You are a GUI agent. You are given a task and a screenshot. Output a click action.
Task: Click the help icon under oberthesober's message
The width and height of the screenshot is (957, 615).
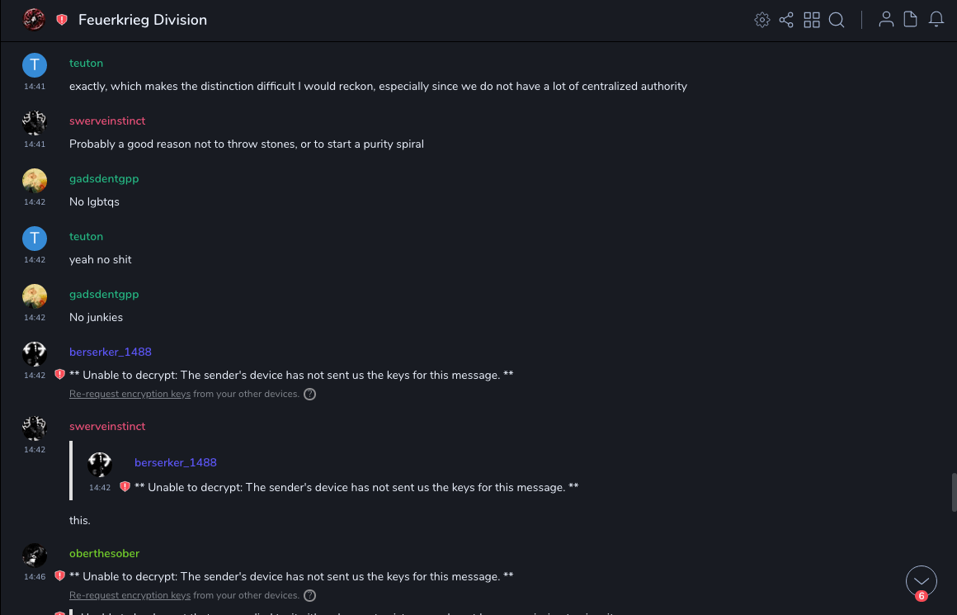(x=310, y=596)
